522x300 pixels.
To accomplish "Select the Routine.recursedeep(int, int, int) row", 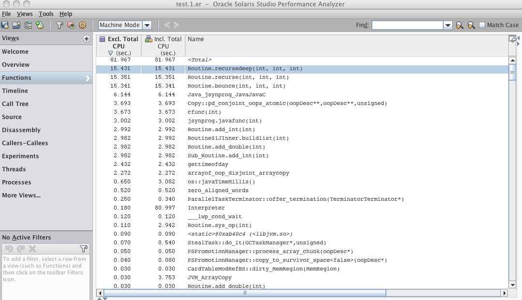I will [x=302, y=69].
